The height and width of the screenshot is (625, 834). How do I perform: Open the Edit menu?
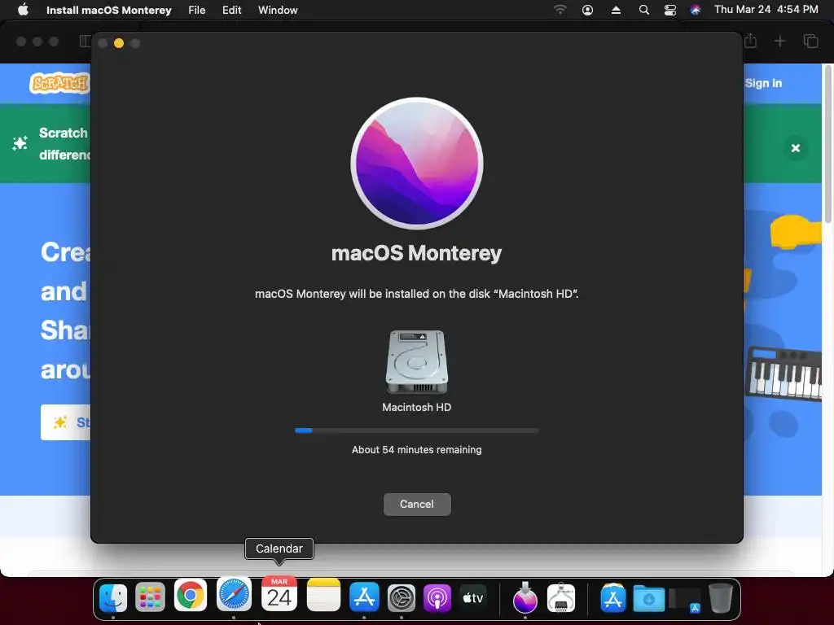click(x=231, y=10)
